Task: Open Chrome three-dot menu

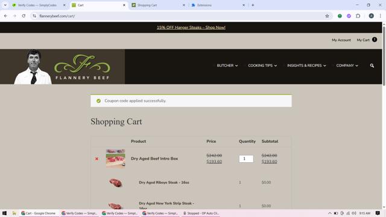Action: click(x=381, y=16)
